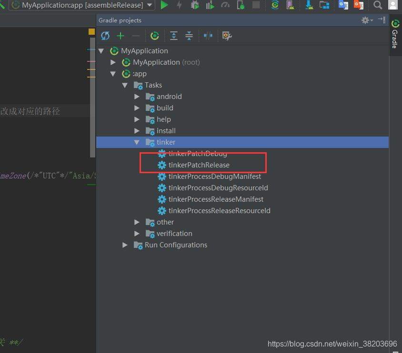Viewport: 402px width, 353px height.
Task: Collapse the :app module node
Action: click(x=113, y=74)
